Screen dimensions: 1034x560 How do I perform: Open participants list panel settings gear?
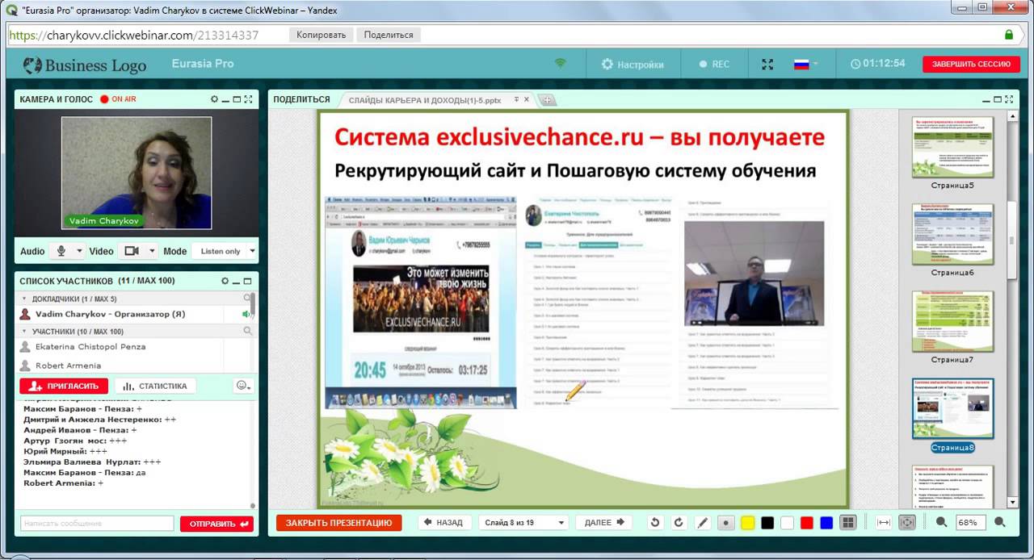(225, 281)
